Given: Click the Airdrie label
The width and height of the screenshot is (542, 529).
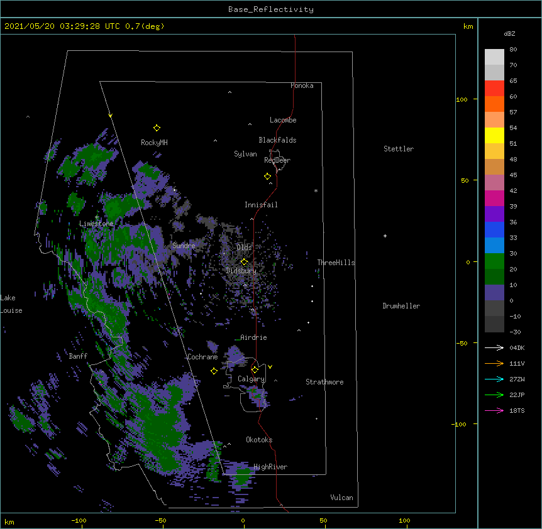Looking at the screenshot, I should [254, 337].
